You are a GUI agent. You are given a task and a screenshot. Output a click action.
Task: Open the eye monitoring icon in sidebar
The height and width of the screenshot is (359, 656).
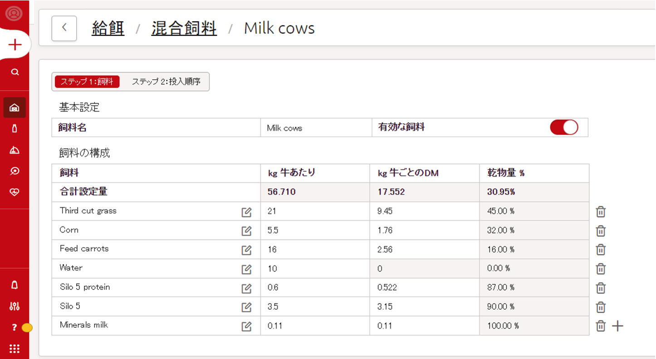(15, 171)
